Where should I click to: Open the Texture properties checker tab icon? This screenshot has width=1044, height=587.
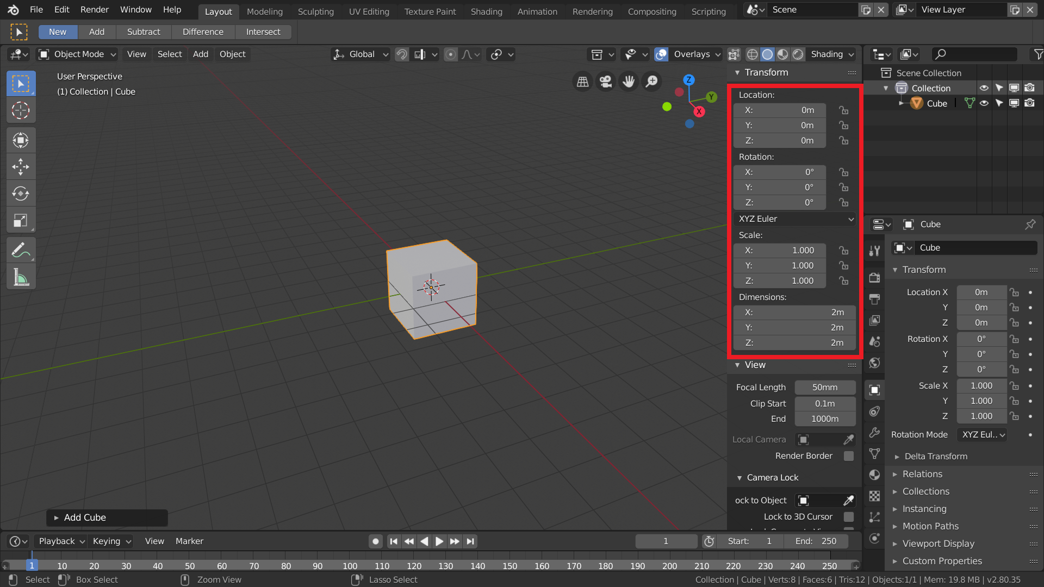[874, 496]
